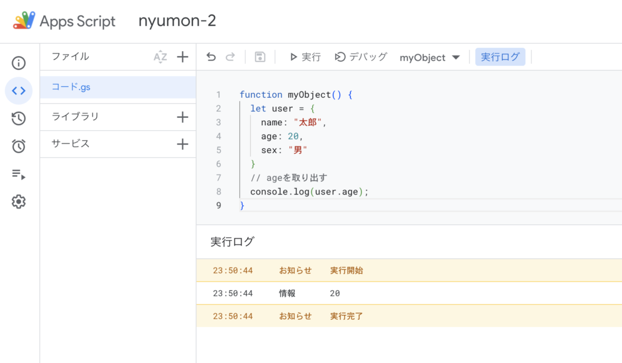Toggle the 実行ログ button in toolbar
The width and height of the screenshot is (622, 363).
click(500, 57)
